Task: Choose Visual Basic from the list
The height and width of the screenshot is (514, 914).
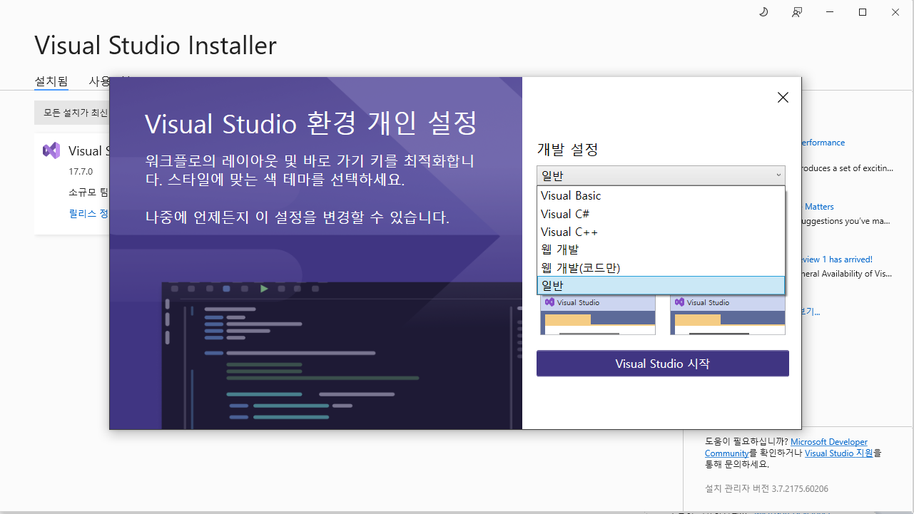Action: tap(661, 195)
